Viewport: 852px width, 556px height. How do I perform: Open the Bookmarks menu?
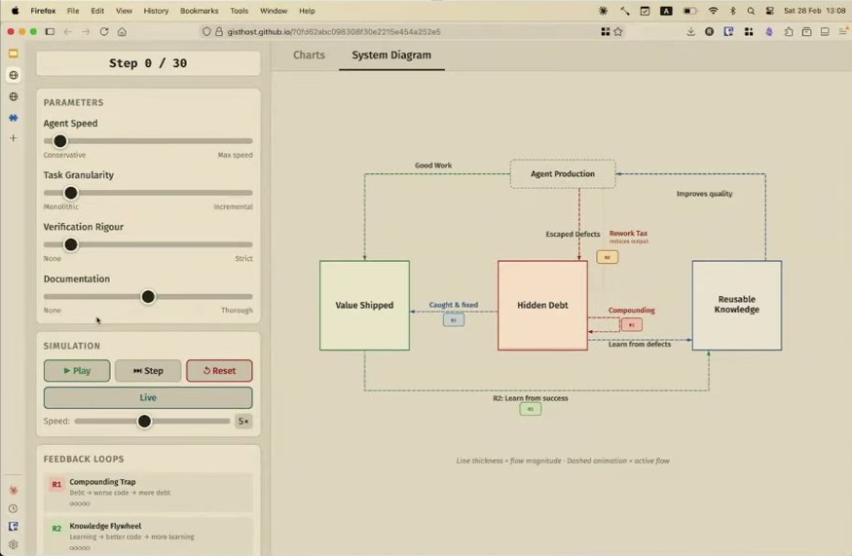pos(199,11)
